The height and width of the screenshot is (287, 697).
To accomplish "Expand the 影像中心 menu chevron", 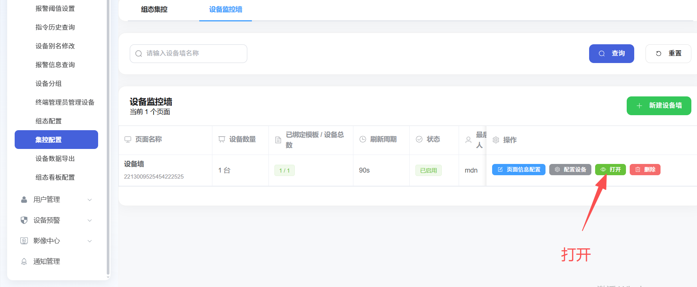I will (89, 241).
